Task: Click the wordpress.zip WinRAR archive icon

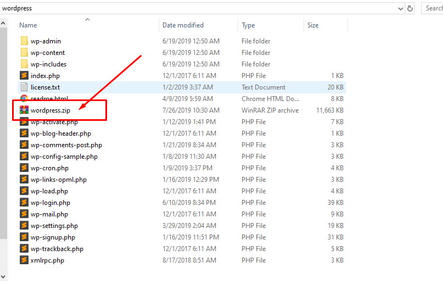Action: tap(24, 110)
